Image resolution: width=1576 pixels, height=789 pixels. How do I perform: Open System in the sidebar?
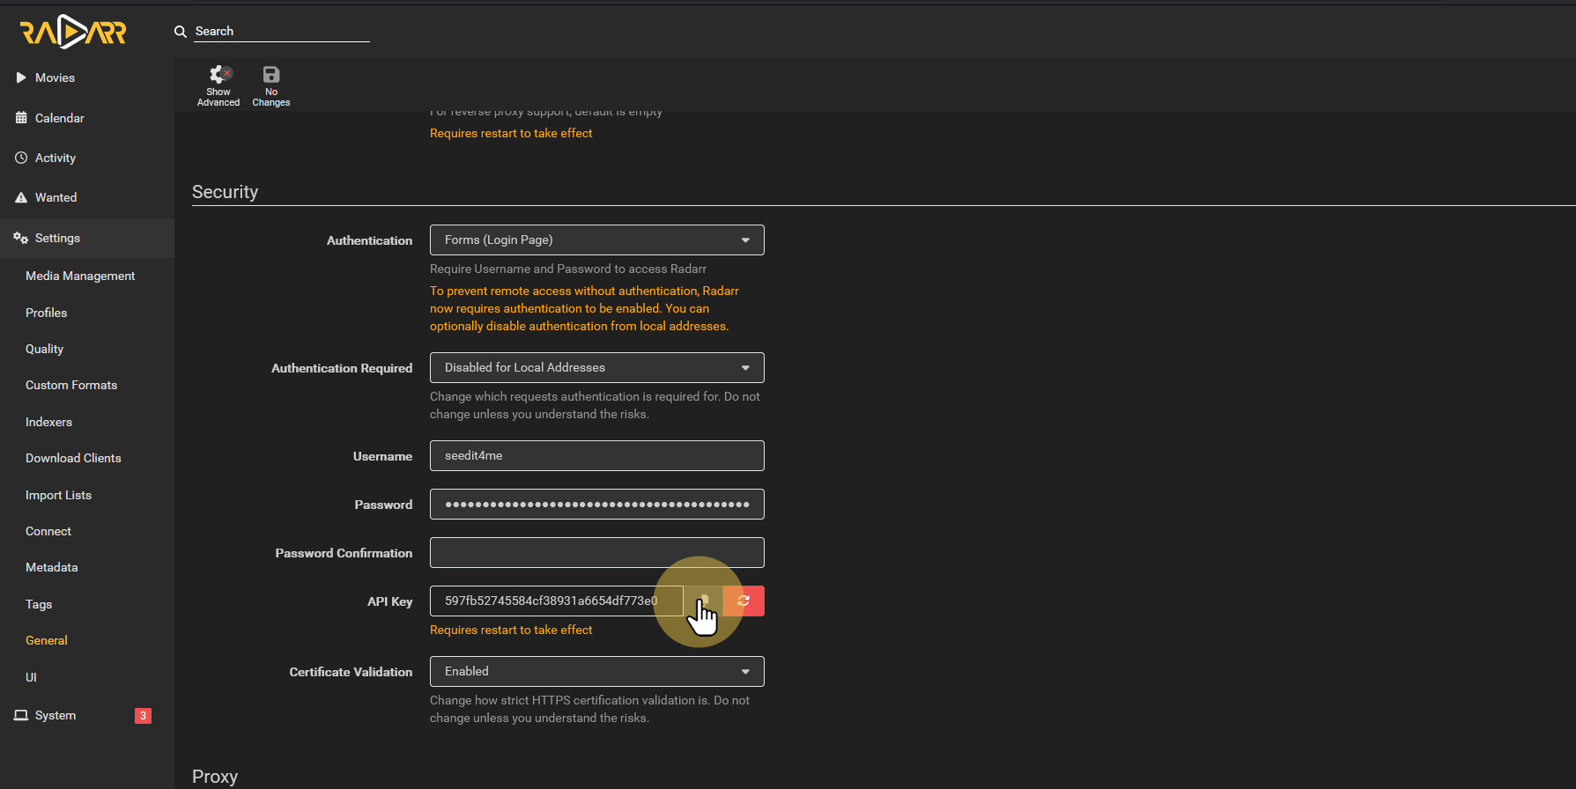(55, 715)
